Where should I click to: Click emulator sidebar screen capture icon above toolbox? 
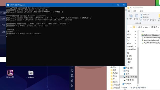coord(72,75)
